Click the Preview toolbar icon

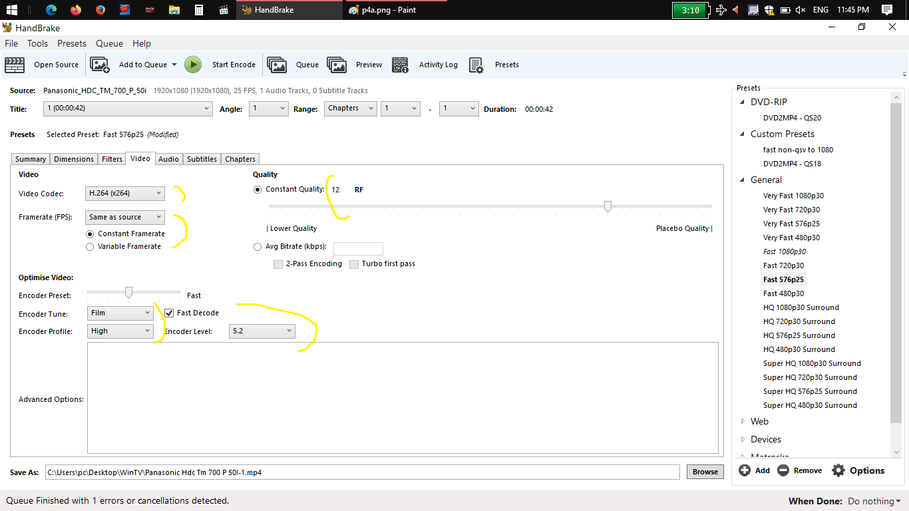click(x=337, y=65)
